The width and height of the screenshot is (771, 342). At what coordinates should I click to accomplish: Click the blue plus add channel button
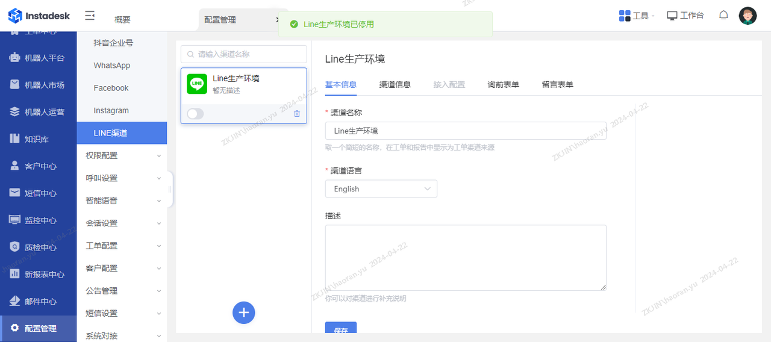244,312
